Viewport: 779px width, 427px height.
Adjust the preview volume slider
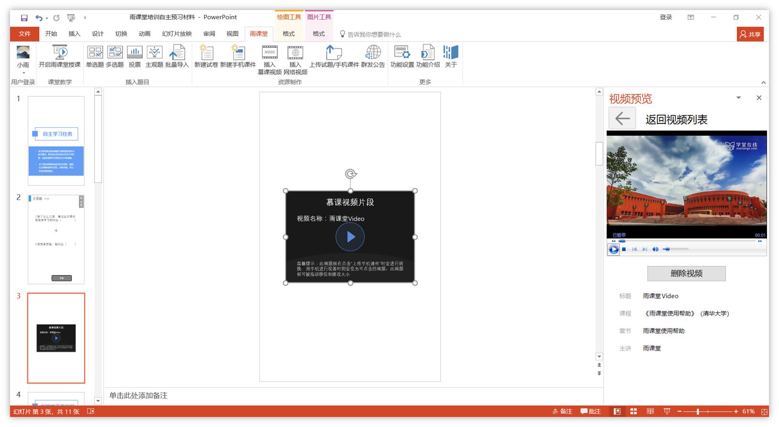pyautogui.click(x=676, y=249)
